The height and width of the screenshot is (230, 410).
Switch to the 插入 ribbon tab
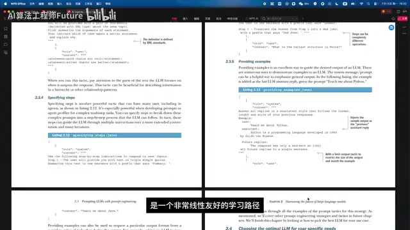pos(185,19)
